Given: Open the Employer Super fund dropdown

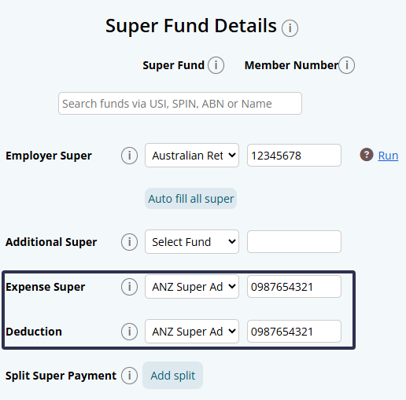Looking at the screenshot, I should (x=192, y=156).
